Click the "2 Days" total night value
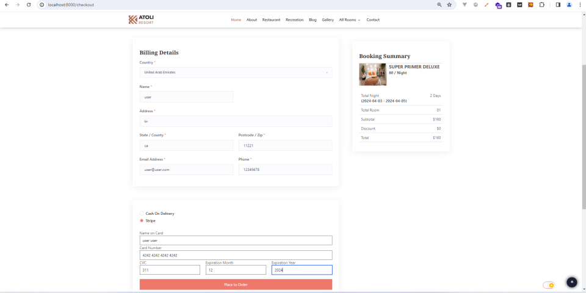Image resolution: width=586 pixels, height=293 pixels. pyautogui.click(x=435, y=96)
